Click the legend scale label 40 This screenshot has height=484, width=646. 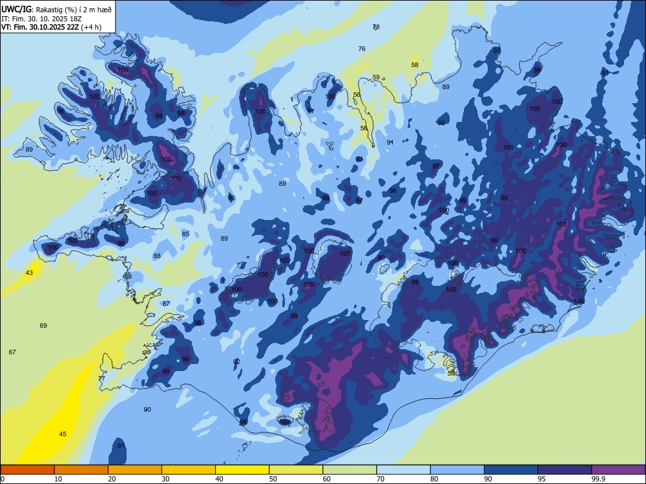(x=220, y=479)
